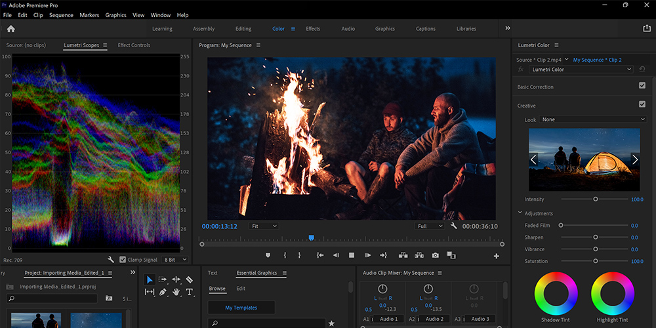Select the Slip tool
The image size is (656, 328).
(150, 292)
